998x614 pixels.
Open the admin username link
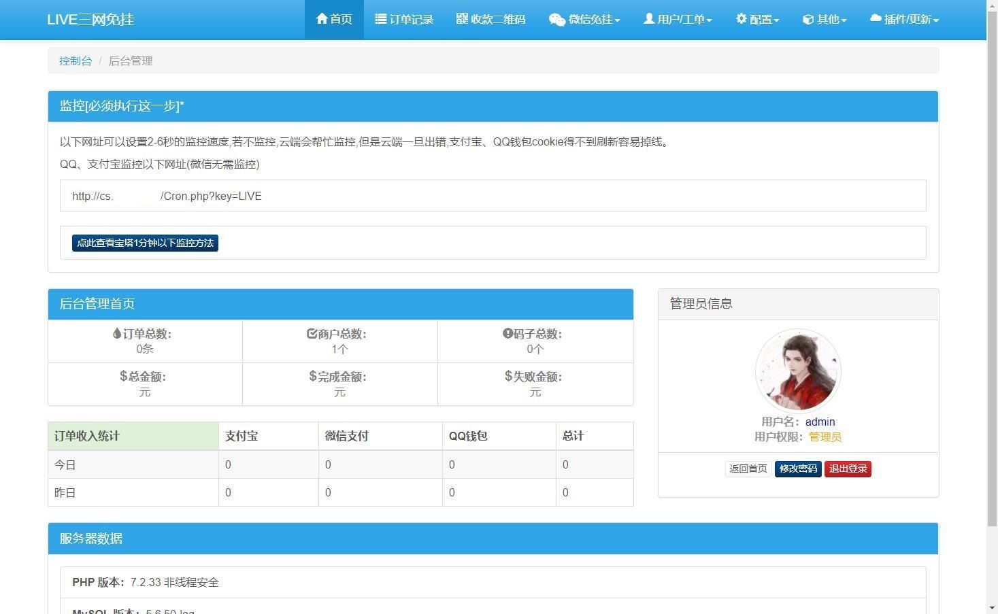(819, 422)
